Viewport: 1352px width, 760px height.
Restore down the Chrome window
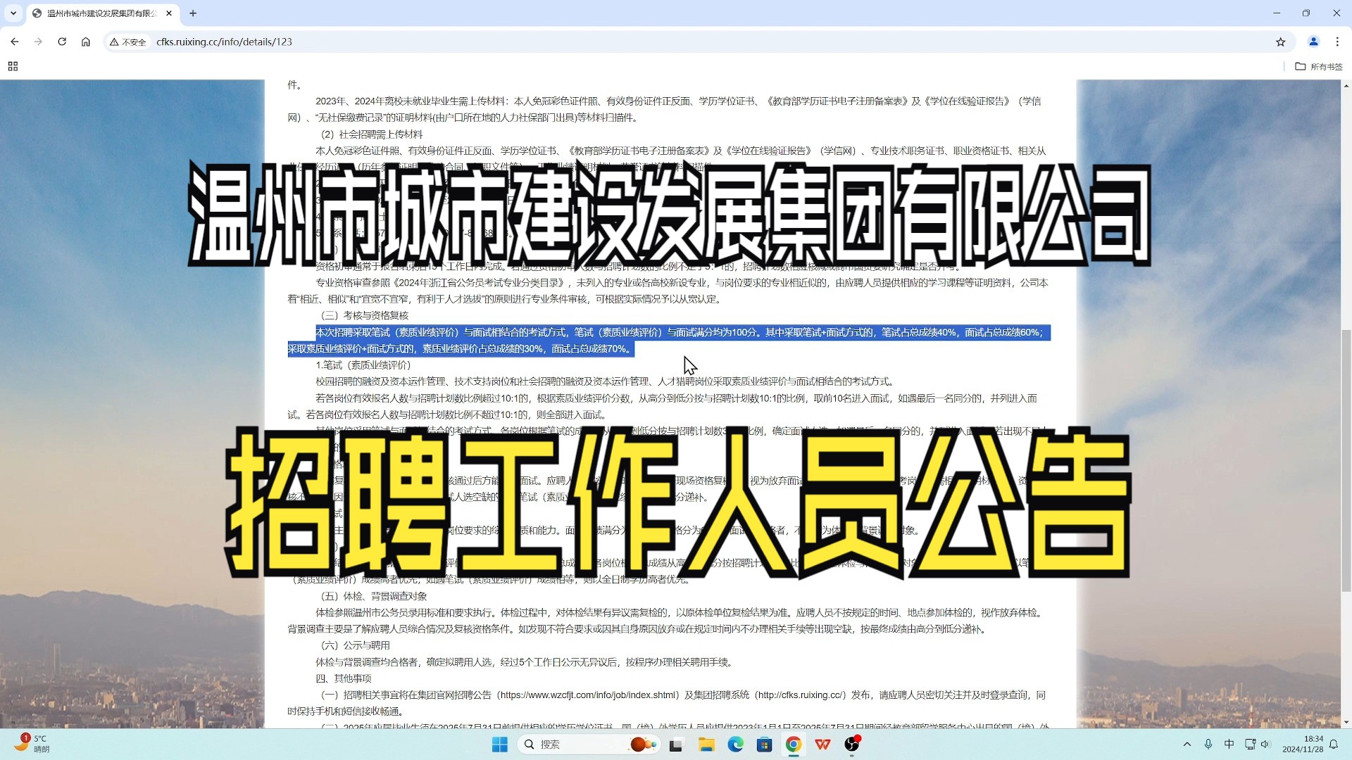1306,13
